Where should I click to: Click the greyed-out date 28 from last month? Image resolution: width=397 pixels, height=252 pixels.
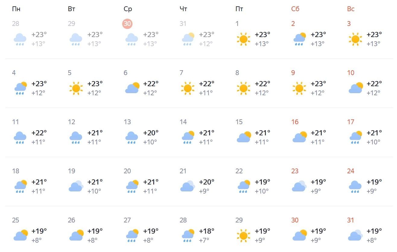(16, 24)
